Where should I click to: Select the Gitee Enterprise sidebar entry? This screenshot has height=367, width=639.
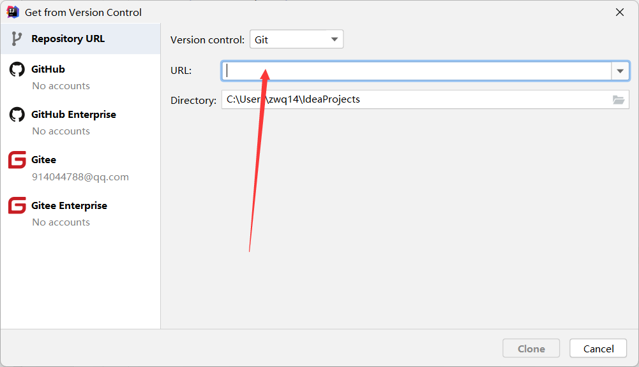coord(80,213)
